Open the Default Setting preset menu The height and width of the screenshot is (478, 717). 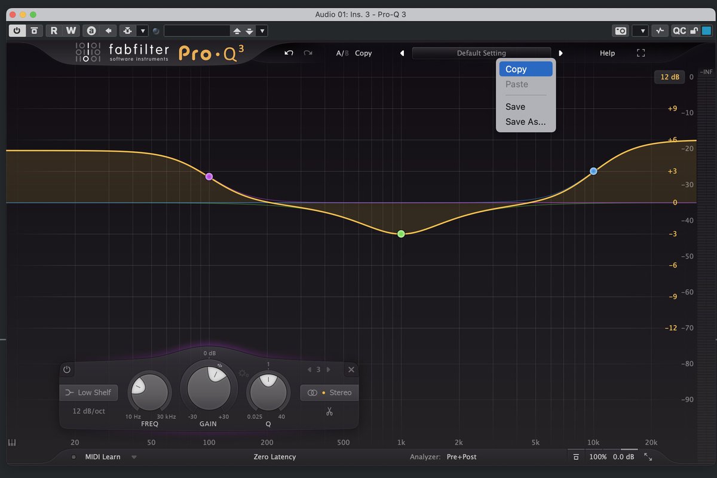pyautogui.click(x=482, y=53)
